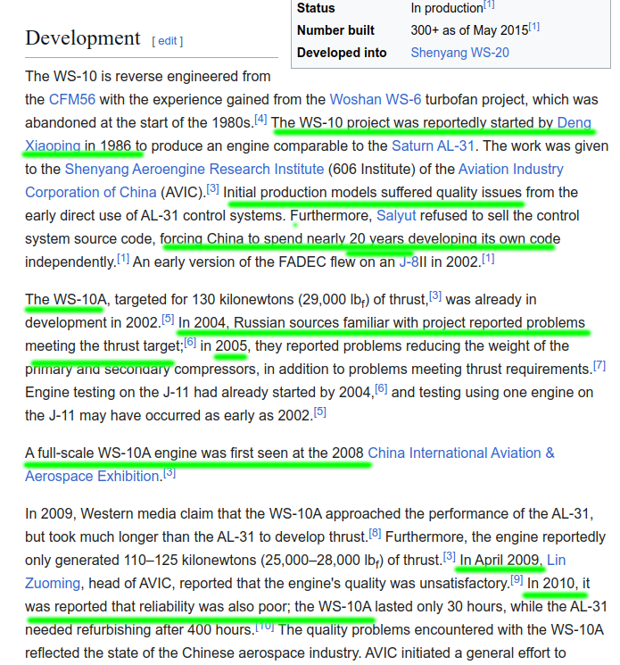This screenshot has height=665, width=620.
Task: Follow the J-8 aircraft link
Action: click(409, 262)
